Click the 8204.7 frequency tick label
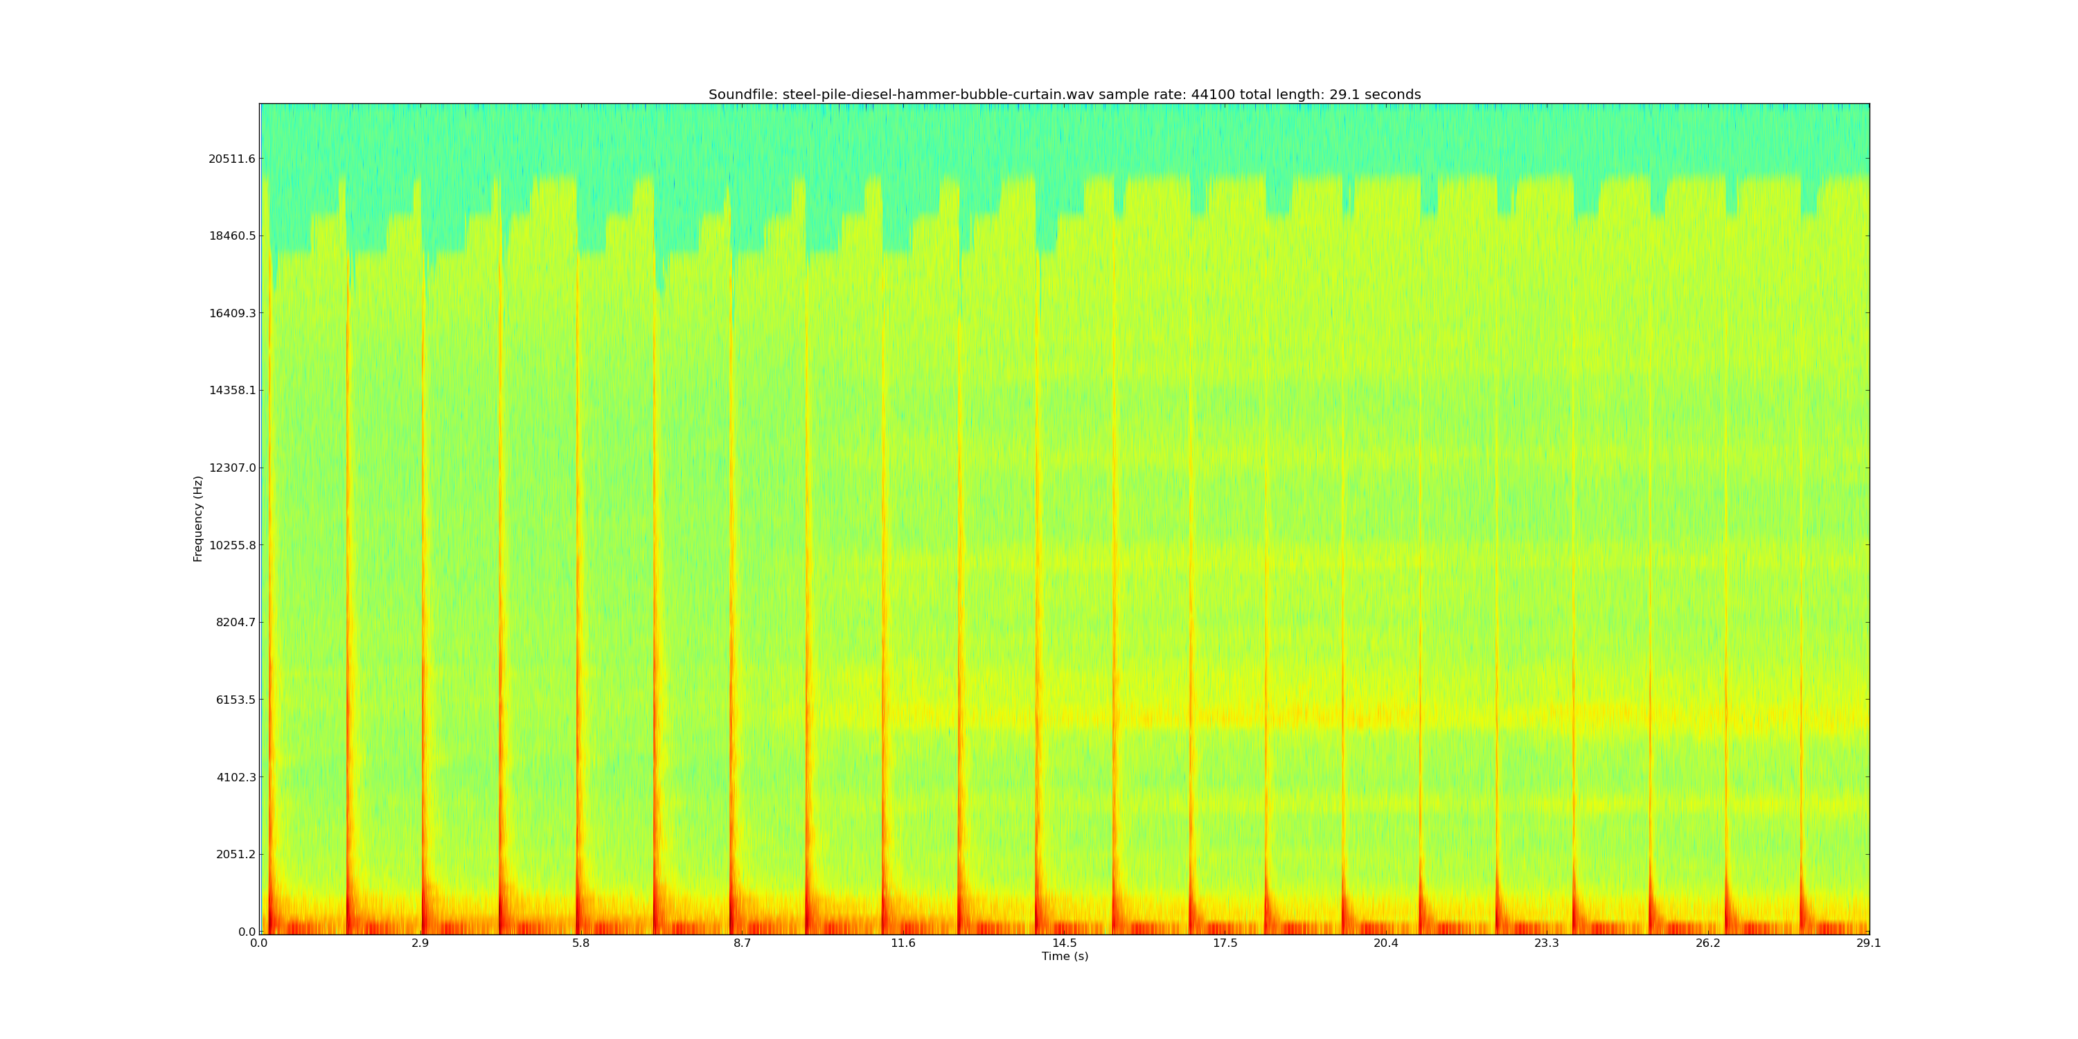The height and width of the screenshot is (1039, 2078). pyautogui.click(x=235, y=622)
